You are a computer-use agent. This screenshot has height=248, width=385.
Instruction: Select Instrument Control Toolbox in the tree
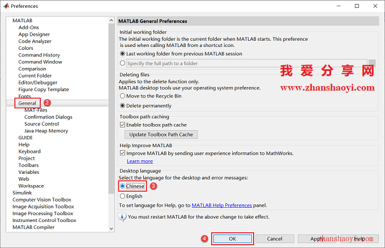(x=44, y=220)
